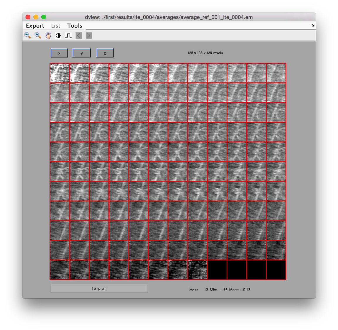Open the contrast adjustment tool
Screen dimensions: 338x330
click(x=58, y=35)
